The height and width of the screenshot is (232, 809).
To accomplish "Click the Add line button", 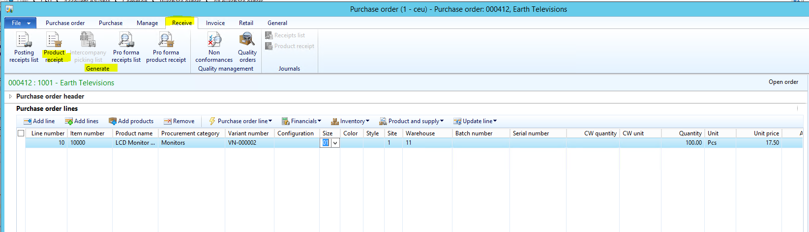I will pos(39,121).
